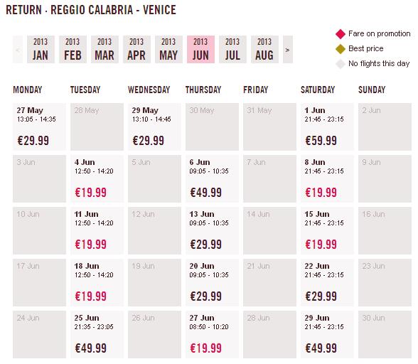Image resolution: width=418 pixels, height=364 pixels.
Task: Select the MAY 2013 month tab
Action: tap(168, 49)
